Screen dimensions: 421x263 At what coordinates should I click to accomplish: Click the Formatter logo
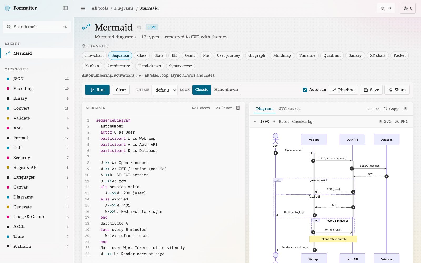(21, 8)
